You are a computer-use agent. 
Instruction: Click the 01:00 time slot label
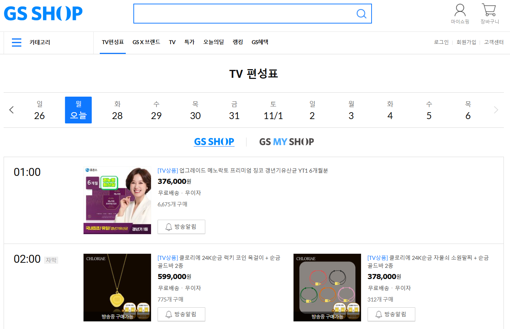pos(27,172)
